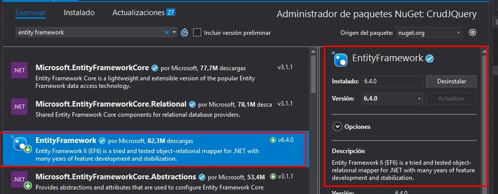Click v3.1.1 version of Microsoft.EntityFrameworkCore
Image resolution: width=498 pixels, height=194 pixels.
pos(285,67)
